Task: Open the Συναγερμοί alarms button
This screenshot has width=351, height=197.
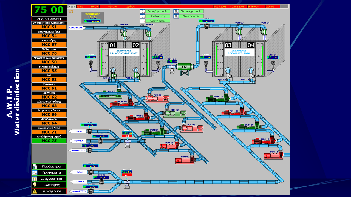Action: pyautogui.click(x=49, y=191)
